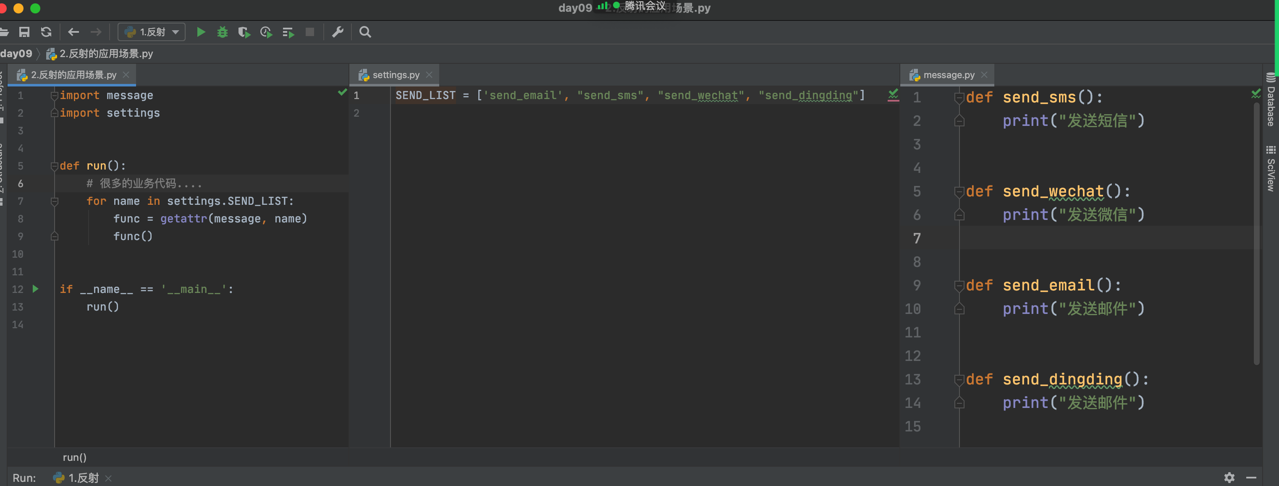Click inspection checkmark in message.py editor
Screen dimensions: 1279x486
pyautogui.click(x=1256, y=93)
